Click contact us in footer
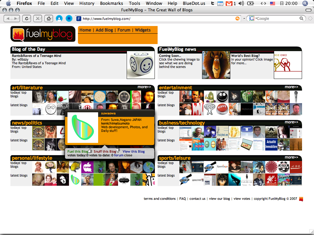Viewport: 314px width, 235px height. point(197,199)
